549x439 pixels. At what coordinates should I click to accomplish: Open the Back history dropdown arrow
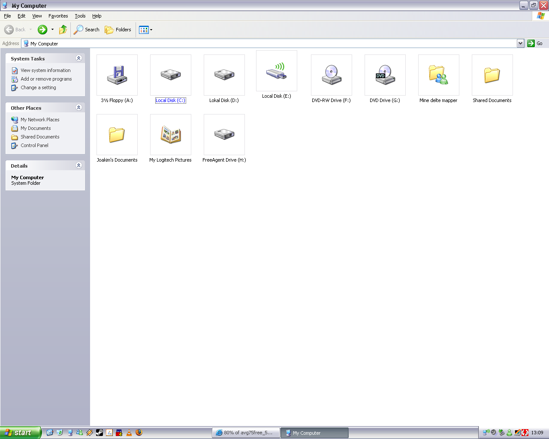(30, 30)
